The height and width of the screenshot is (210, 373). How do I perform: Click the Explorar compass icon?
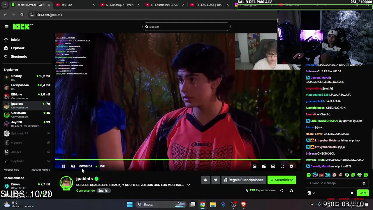[6, 48]
